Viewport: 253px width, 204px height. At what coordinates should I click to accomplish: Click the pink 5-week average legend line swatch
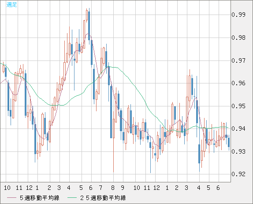coord(12,198)
